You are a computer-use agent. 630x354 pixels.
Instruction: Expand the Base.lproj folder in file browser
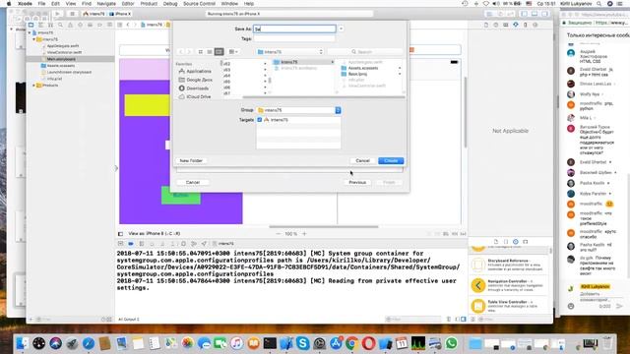(x=400, y=75)
